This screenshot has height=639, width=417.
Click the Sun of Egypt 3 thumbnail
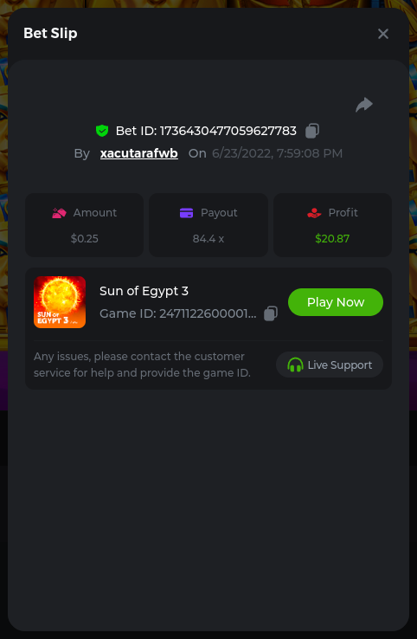point(60,302)
